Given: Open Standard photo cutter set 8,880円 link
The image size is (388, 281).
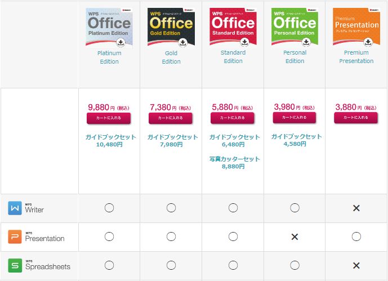Looking at the screenshot, I should [x=234, y=163].
